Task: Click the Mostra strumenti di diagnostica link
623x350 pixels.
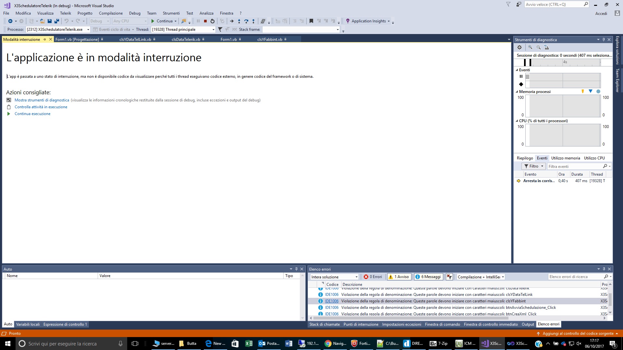Action: 42,100
